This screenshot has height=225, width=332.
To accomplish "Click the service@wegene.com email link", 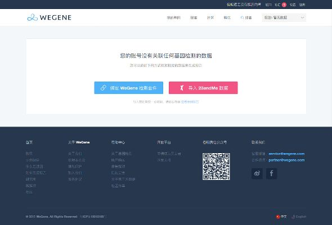I will point(286,154).
